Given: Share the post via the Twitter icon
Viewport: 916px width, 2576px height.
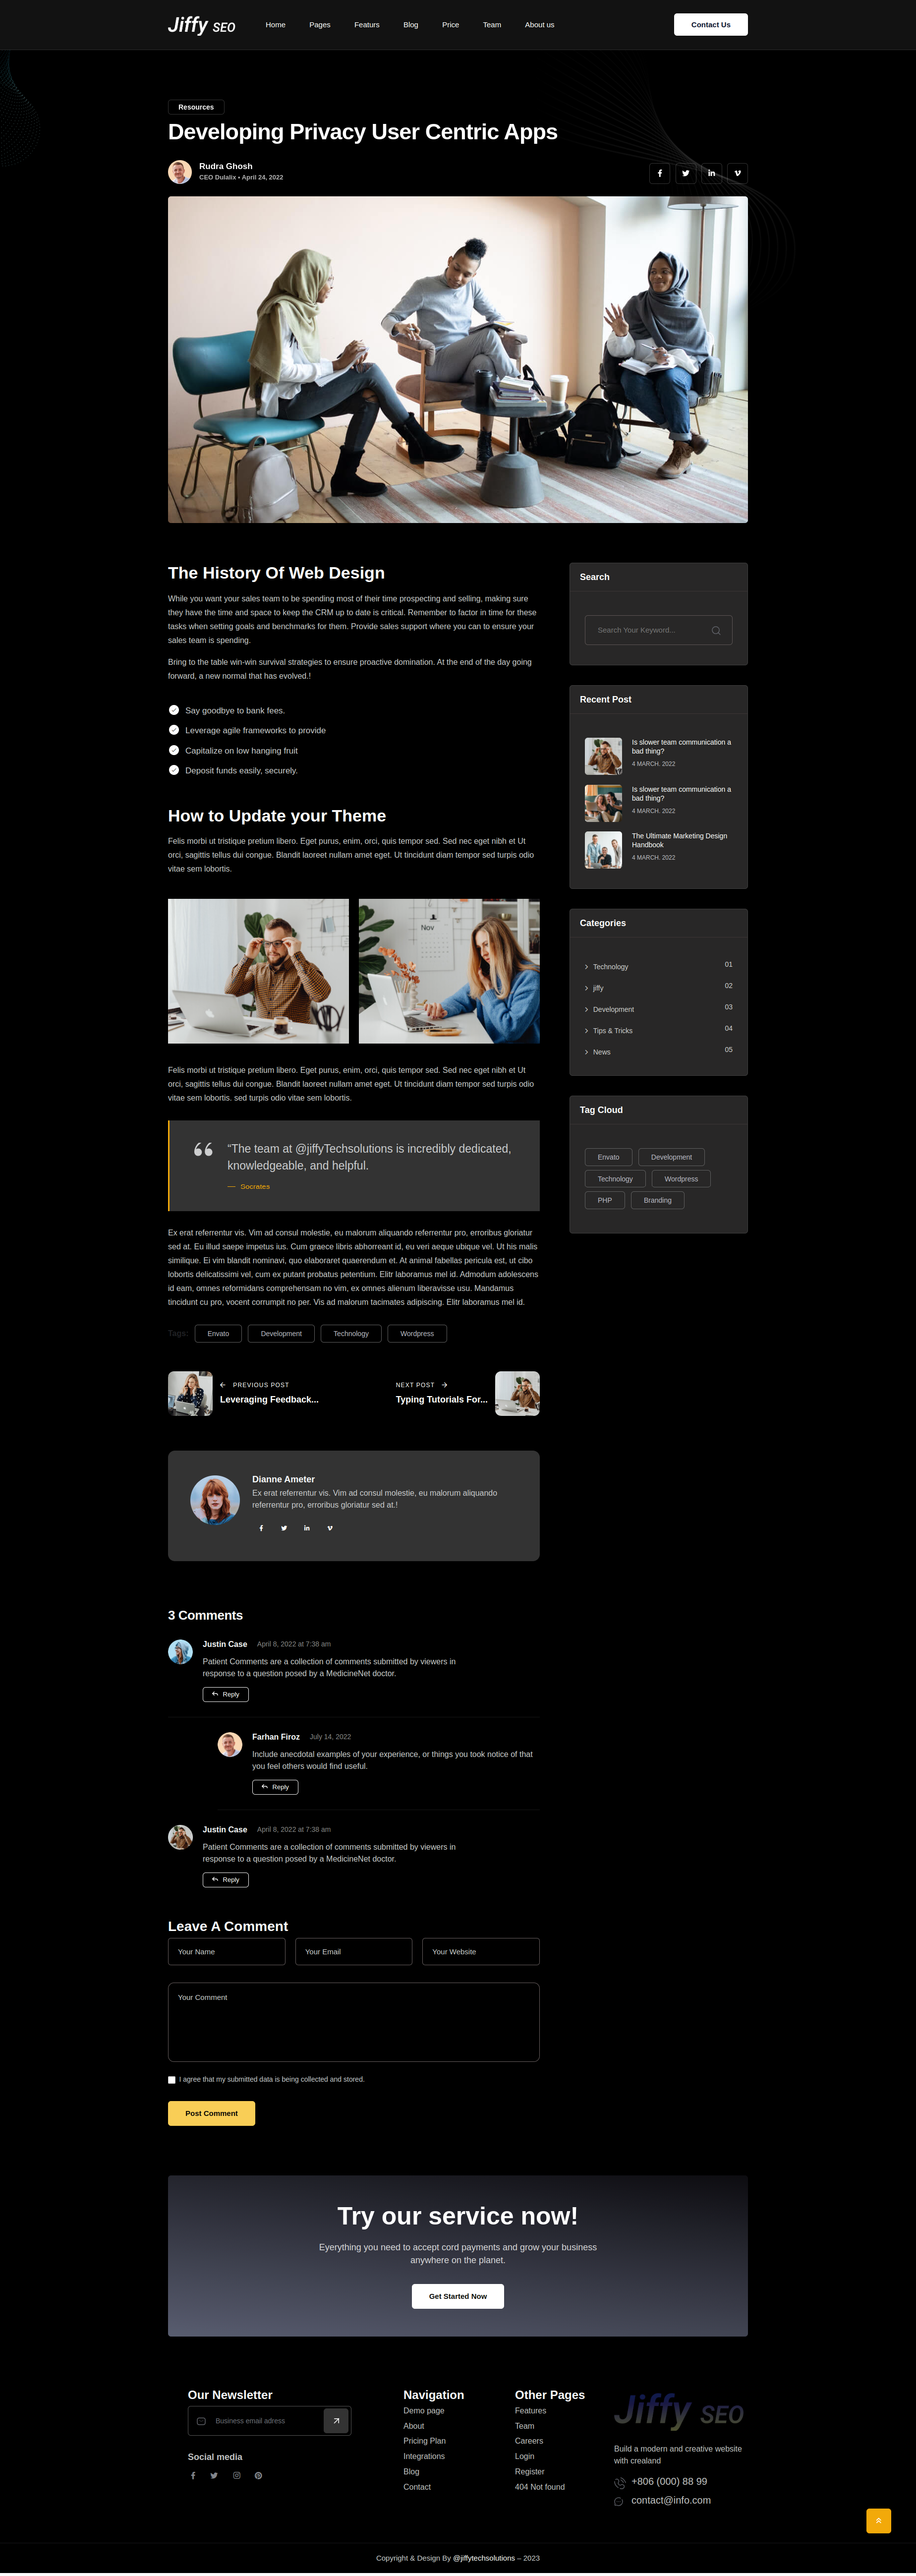Looking at the screenshot, I should coord(685,174).
